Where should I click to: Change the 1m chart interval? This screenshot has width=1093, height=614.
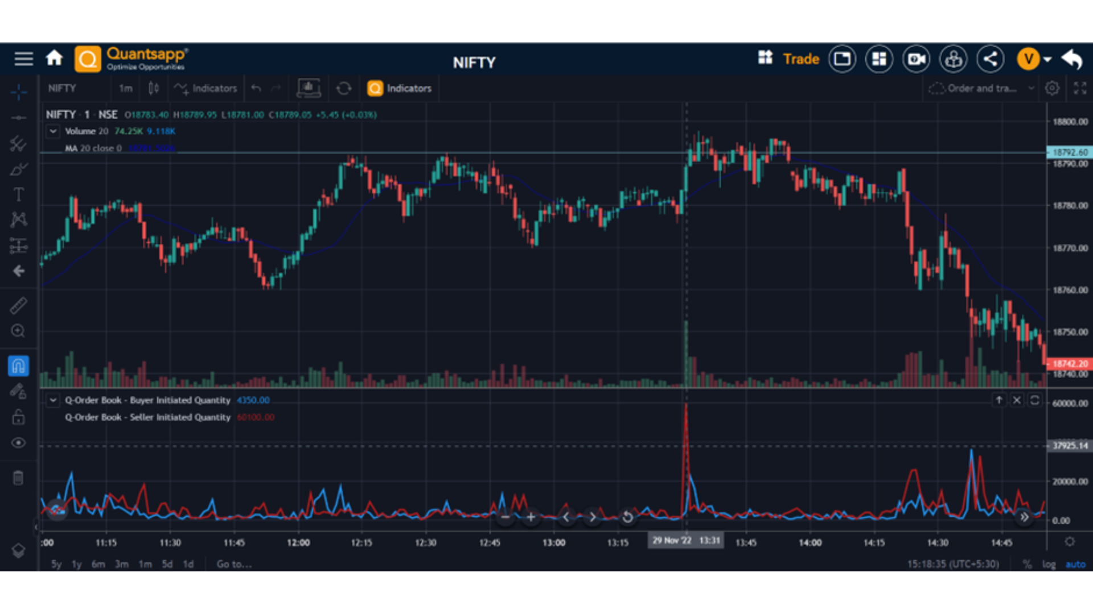click(x=125, y=88)
